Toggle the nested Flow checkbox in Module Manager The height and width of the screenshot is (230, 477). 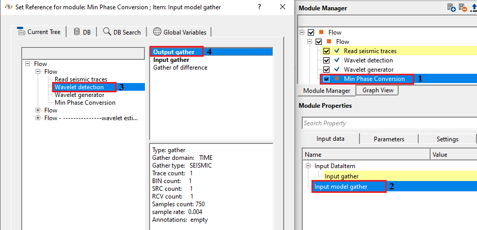(319, 42)
